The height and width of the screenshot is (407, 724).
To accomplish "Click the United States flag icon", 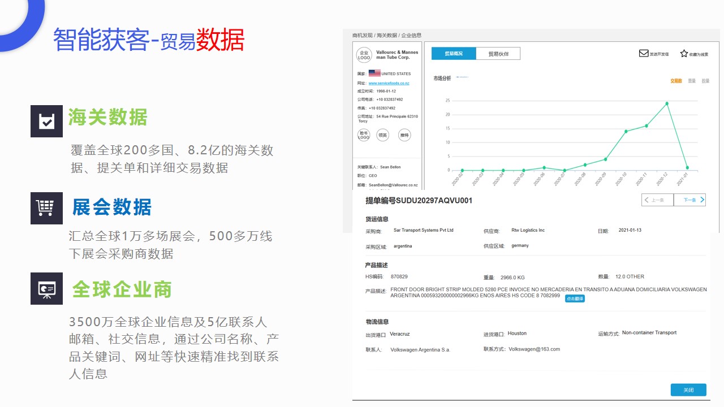I will pos(374,73).
